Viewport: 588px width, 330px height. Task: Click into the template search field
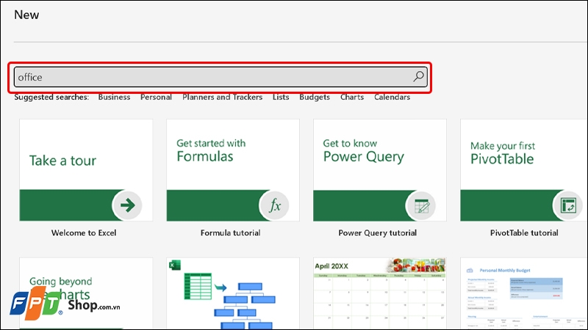[220, 77]
